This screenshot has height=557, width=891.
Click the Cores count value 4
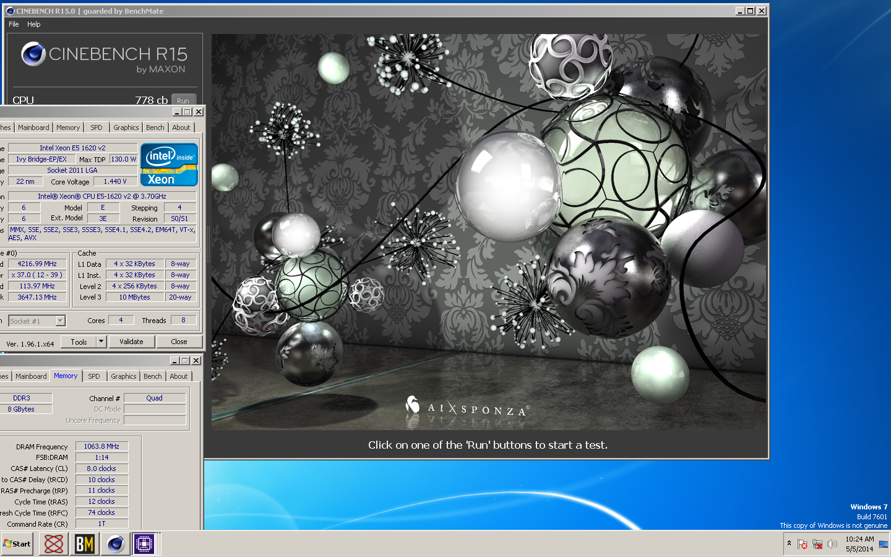click(121, 320)
